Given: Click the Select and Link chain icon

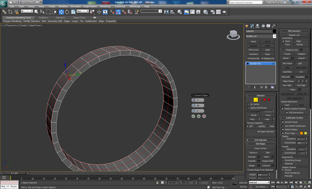Looking at the screenshot, I should (4, 12).
